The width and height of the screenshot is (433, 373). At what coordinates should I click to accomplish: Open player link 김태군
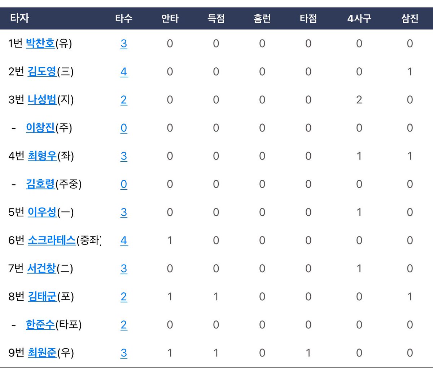pos(42,297)
